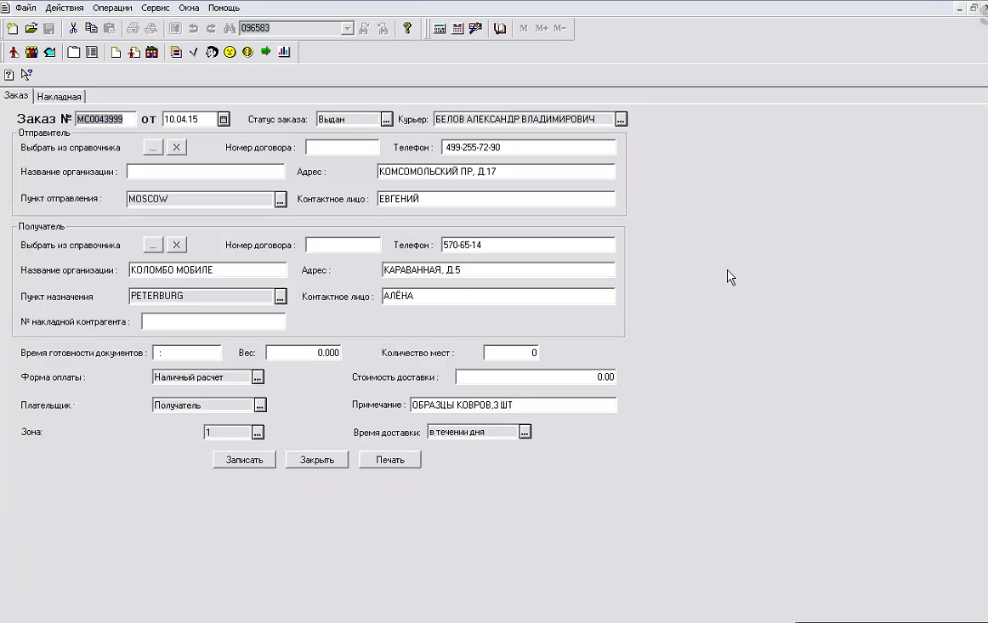This screenshot has height=623, width=988.
Task: Open the Форма оплаты selection list
Action: pos(258,377)
